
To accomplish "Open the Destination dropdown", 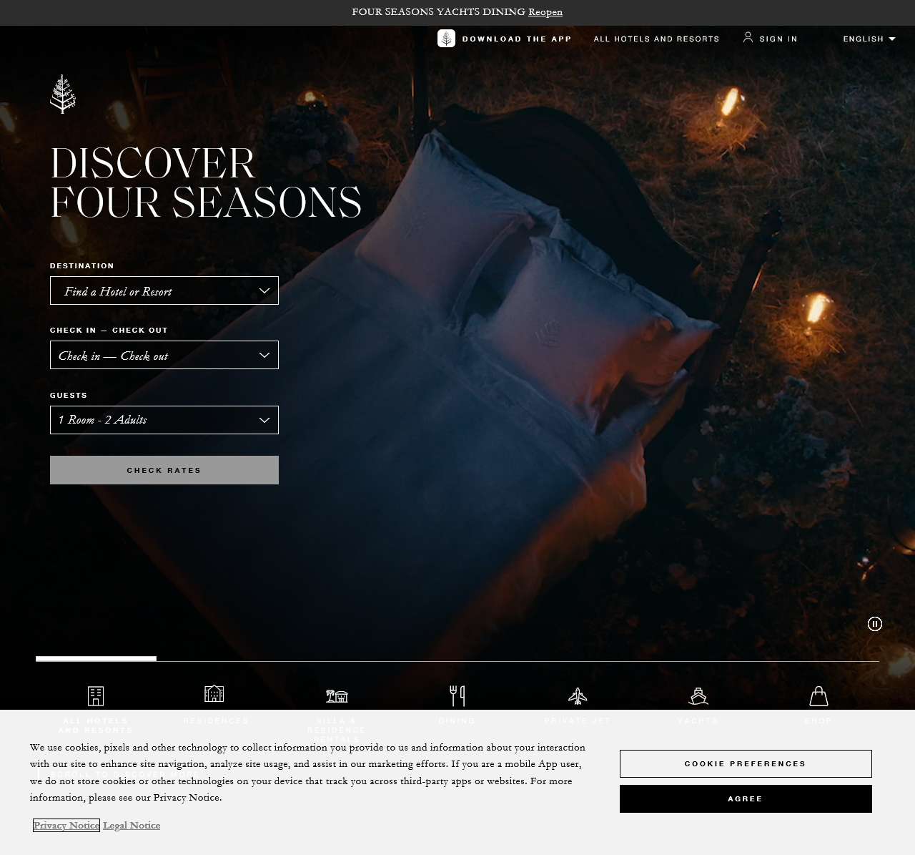I will [164, 290].
